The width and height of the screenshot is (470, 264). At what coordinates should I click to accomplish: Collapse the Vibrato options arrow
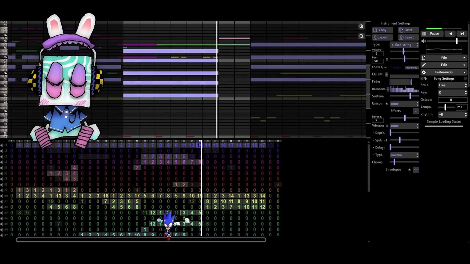pyautogui.click(x=387, y=126)
